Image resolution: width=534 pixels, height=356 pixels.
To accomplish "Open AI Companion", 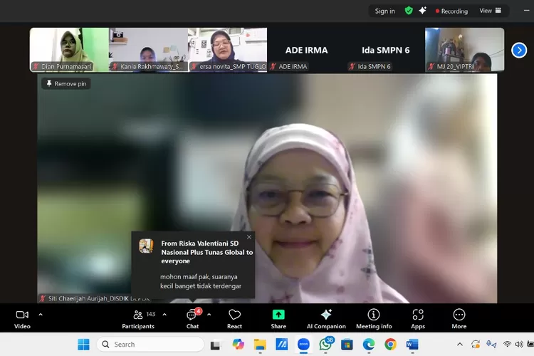I will [x=326, y=319].
